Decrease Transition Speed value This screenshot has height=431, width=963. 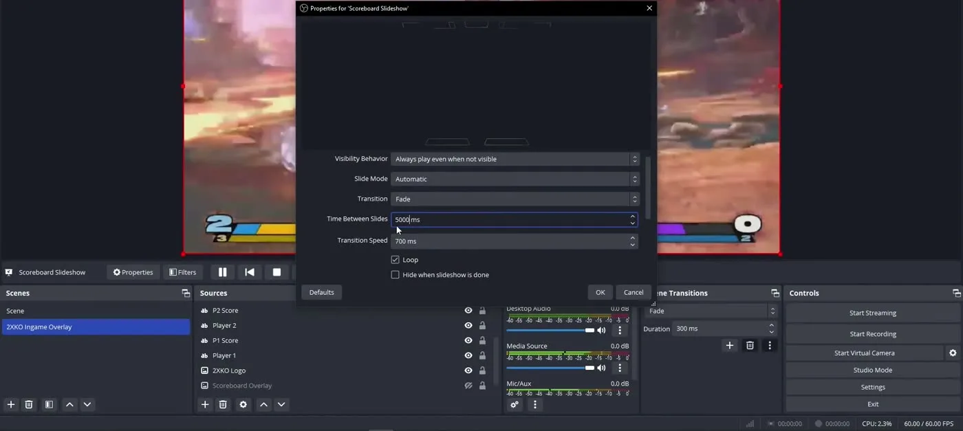[632, 245]
